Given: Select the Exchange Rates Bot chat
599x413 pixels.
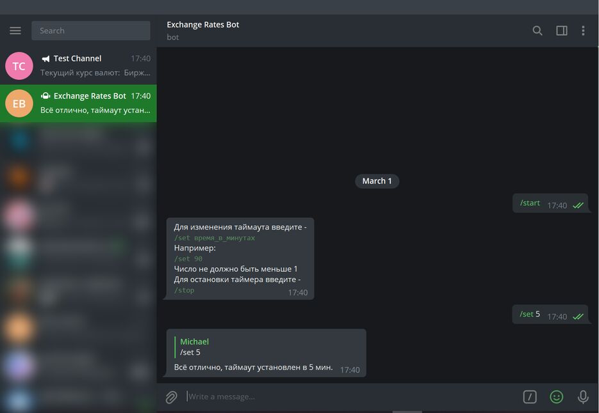Looking at the screenshot, I should point(96,103).
